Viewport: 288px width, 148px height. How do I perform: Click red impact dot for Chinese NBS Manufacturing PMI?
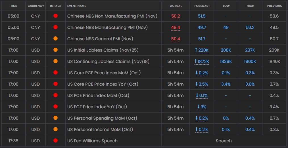point(55,27)
